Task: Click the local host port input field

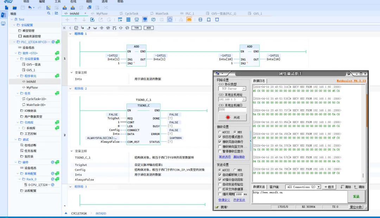Action: coord(232,109)
